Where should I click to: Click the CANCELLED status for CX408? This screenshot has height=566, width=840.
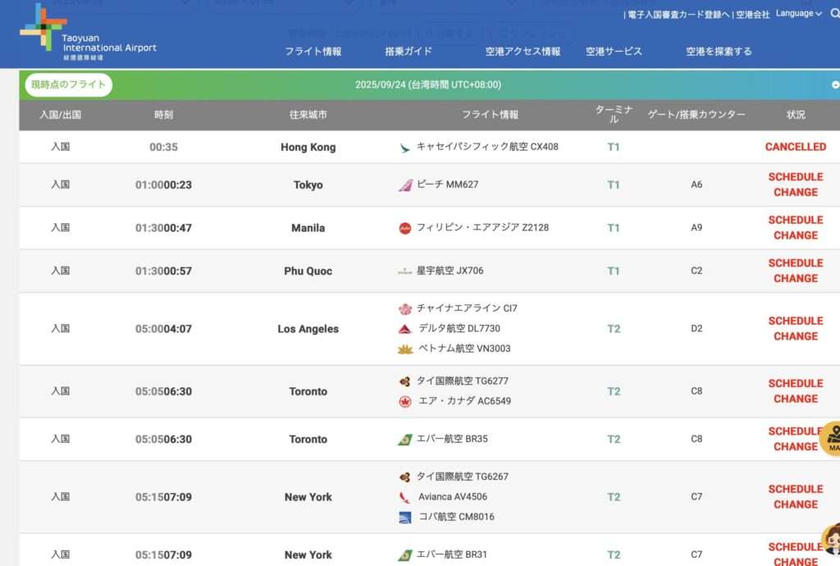(x=796, y=147)
